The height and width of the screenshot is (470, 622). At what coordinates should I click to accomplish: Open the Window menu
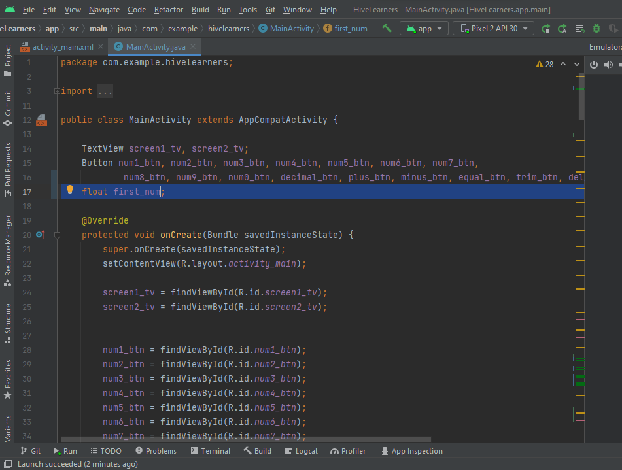point(298,10)
